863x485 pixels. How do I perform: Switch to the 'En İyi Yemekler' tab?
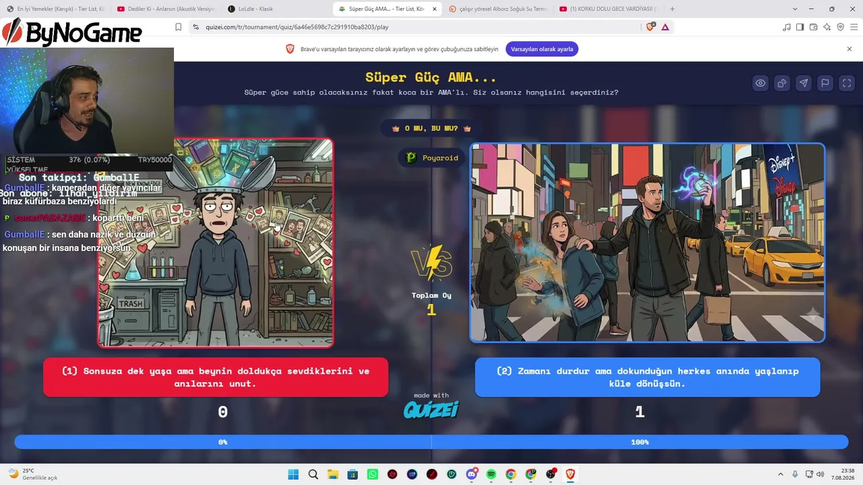click(56, 9)
